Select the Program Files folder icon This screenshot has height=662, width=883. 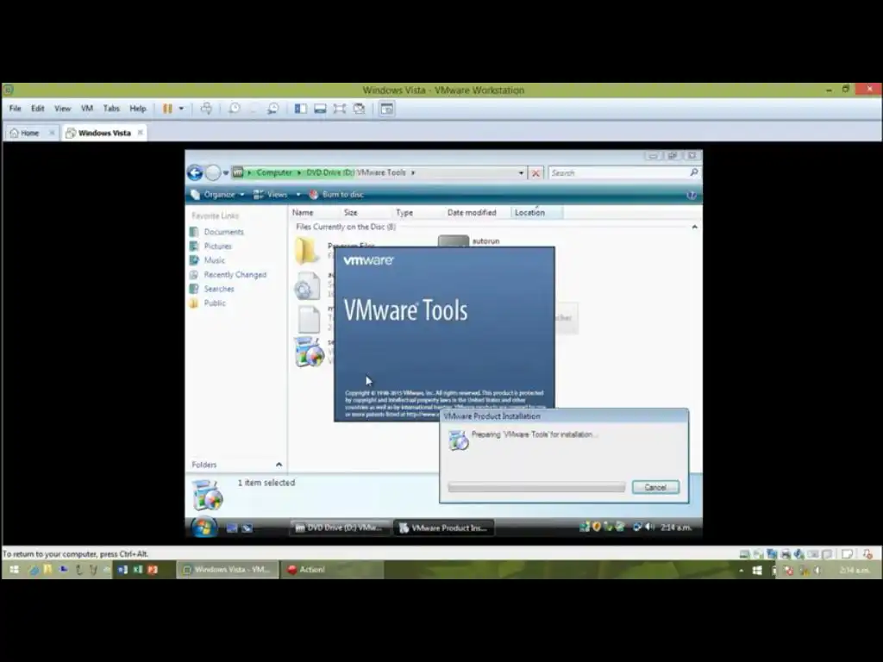[308, 251]
